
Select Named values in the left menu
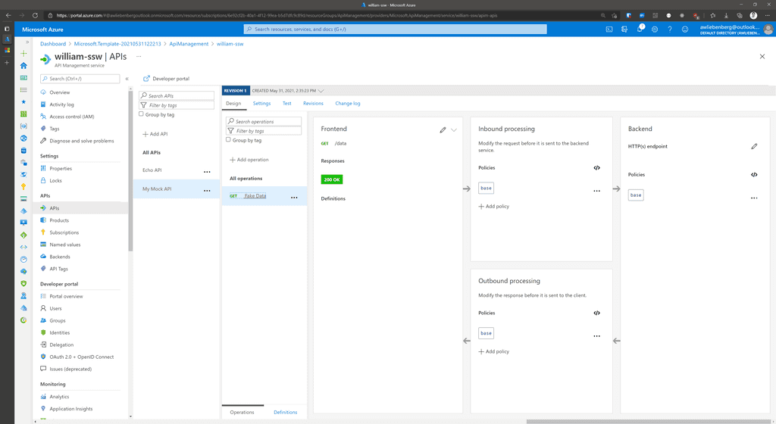pos(65,245)
